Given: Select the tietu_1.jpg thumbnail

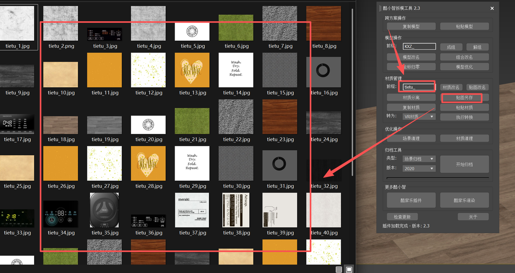Looking at the screenshot, I should (18, 23).
